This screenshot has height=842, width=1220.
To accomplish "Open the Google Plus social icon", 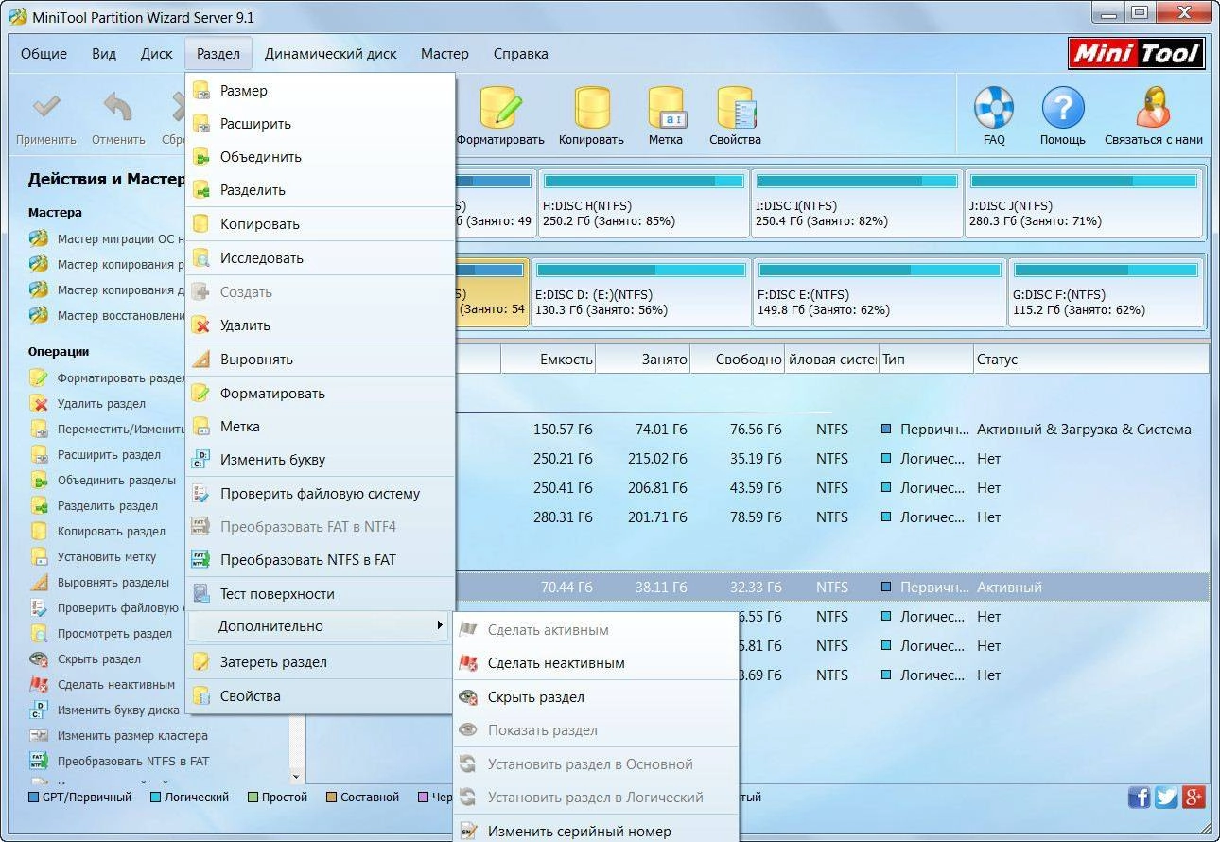I will pos(1194,797).
